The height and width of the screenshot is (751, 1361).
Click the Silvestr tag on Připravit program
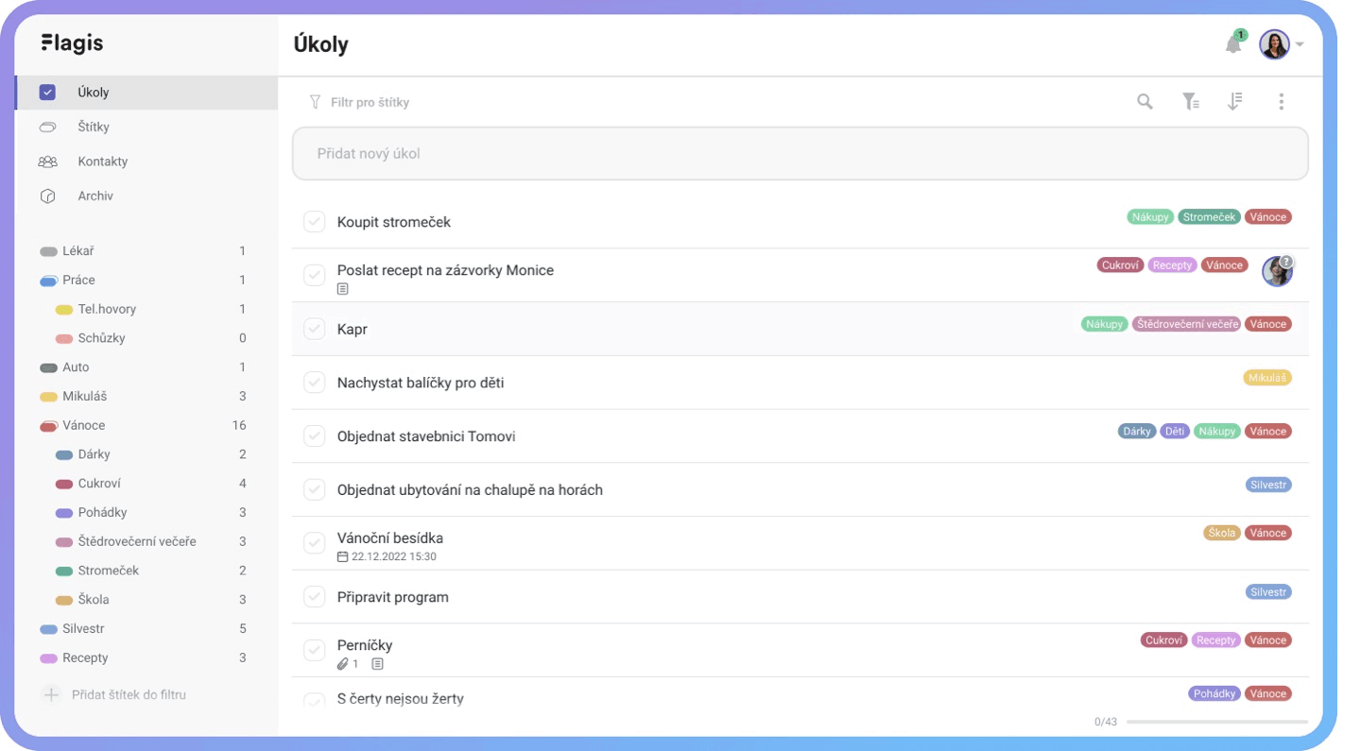pyautogui.click(x=1267, y=592)
